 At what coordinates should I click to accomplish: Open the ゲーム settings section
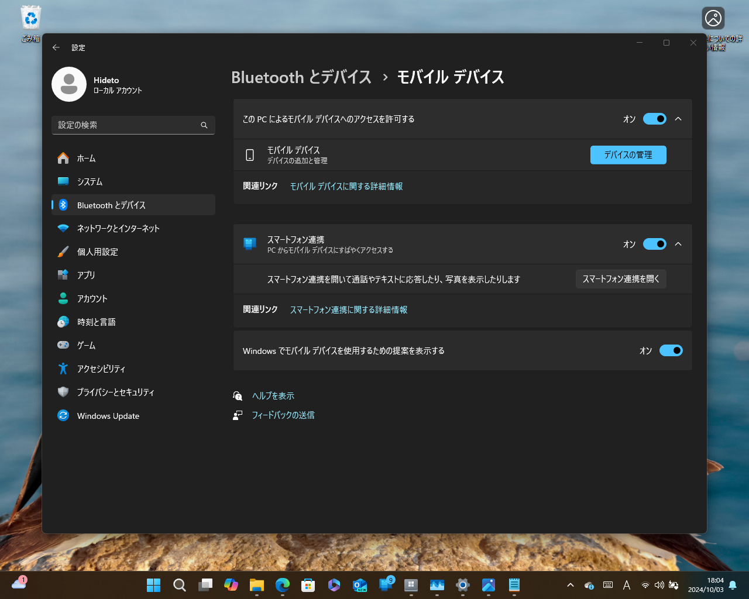(88, 345)
